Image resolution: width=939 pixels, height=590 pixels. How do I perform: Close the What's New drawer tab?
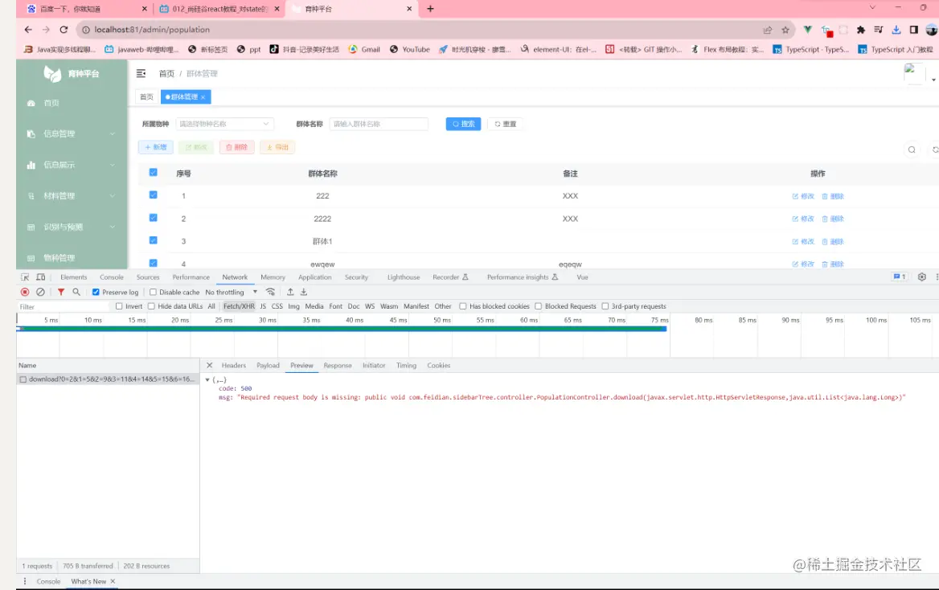tap(113, 581)
